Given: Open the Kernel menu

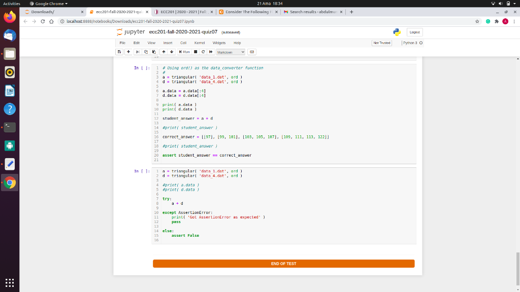Looking at the screenshot, I should tap(200, 43).
